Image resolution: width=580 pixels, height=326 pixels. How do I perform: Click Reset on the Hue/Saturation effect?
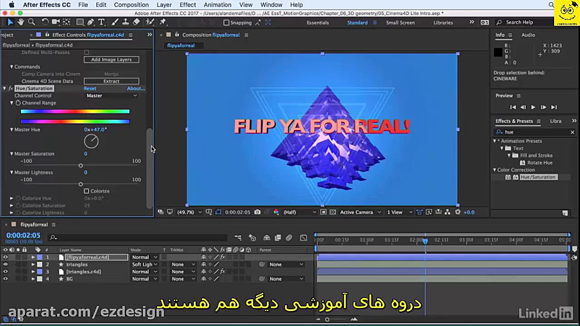click(x=89, y=88)
